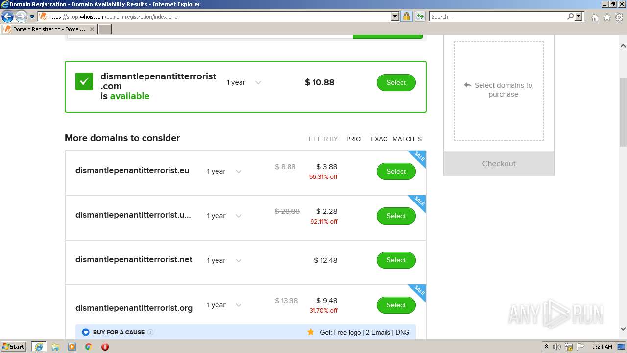This screenshot has height=353, width=627.
Task: Filter results by PRICE
Action: click(355, 139)
